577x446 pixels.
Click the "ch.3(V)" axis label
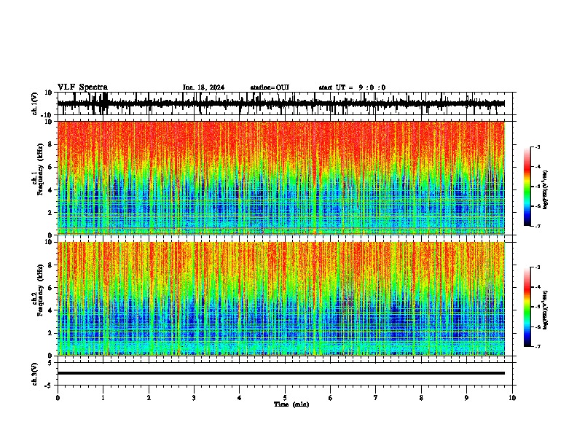point(35,374)
